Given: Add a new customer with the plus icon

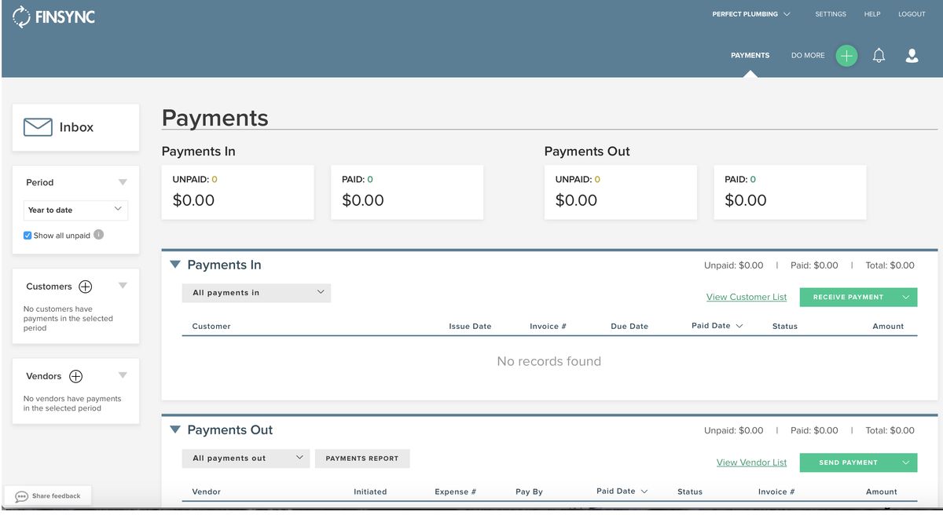Looking at the screenshot, I should [85, 286].
